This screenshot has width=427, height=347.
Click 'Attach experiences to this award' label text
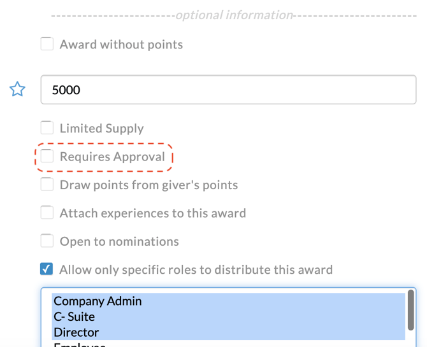[152, 213]
